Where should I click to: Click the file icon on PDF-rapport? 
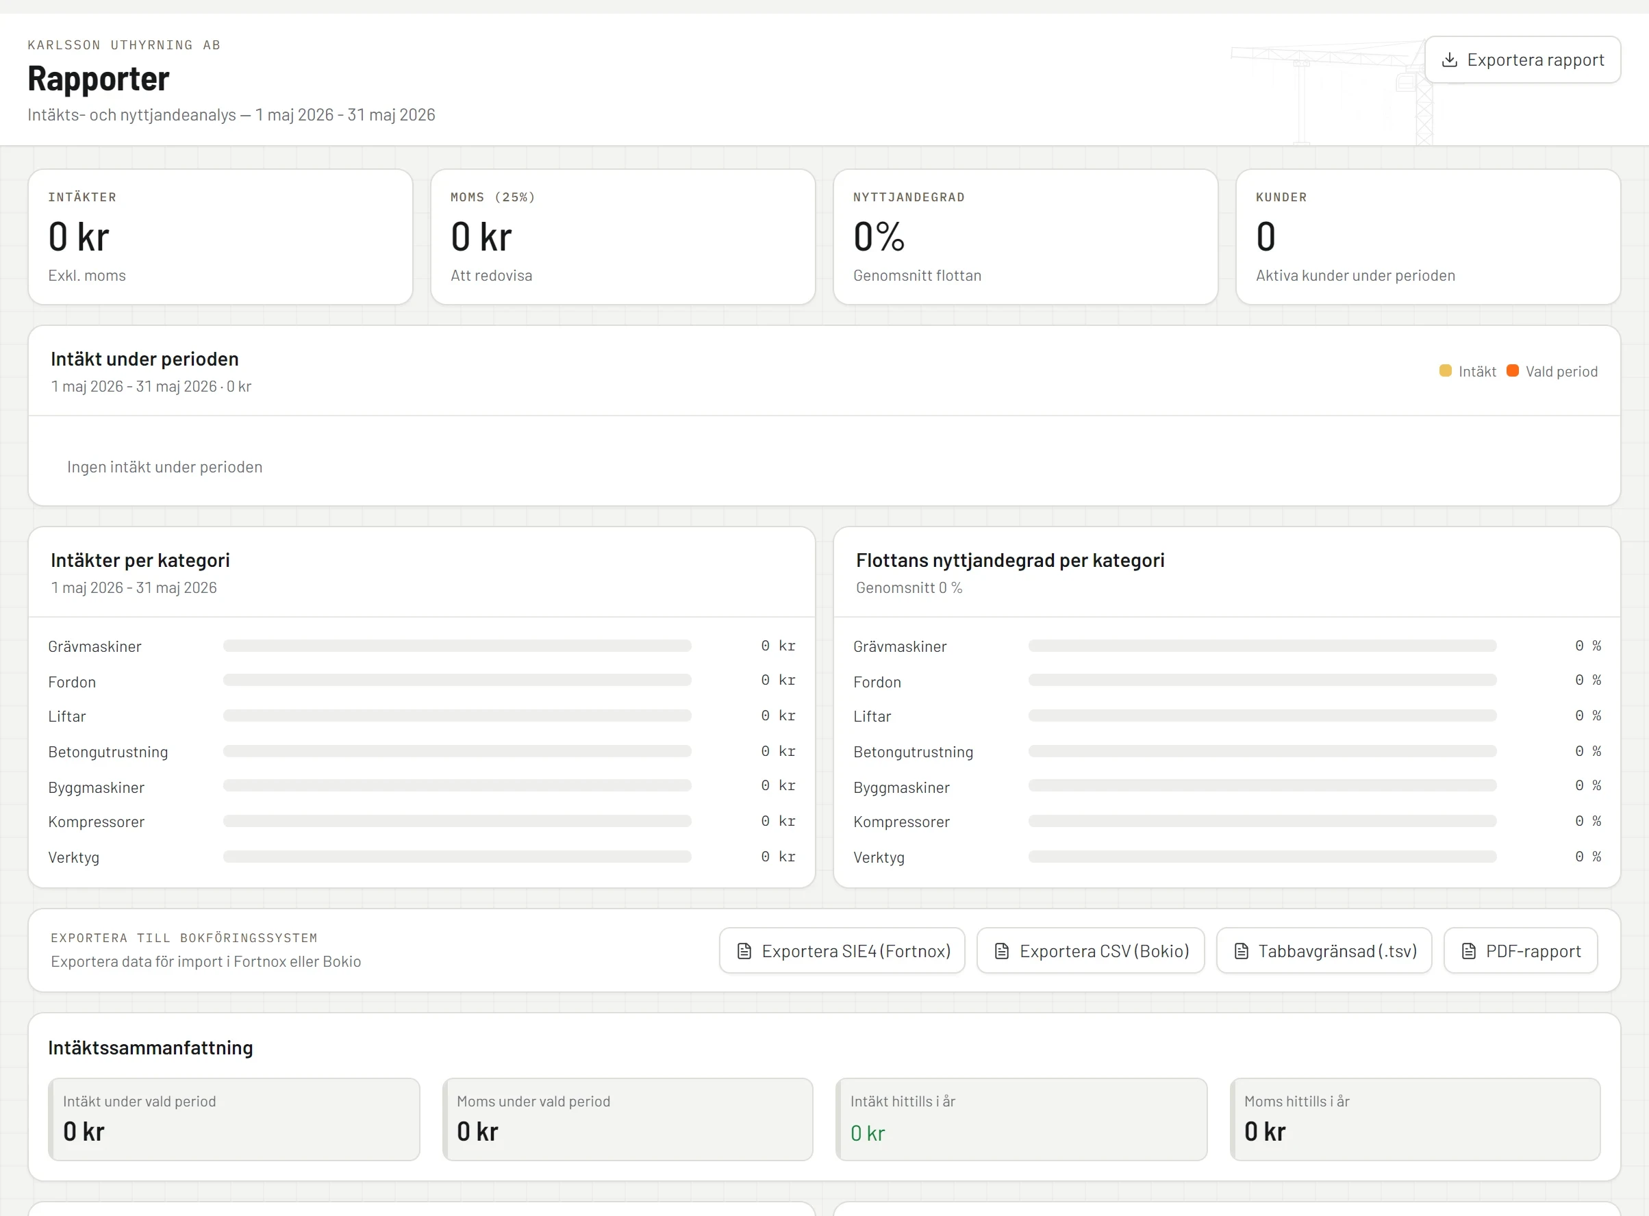point(1469,951)
